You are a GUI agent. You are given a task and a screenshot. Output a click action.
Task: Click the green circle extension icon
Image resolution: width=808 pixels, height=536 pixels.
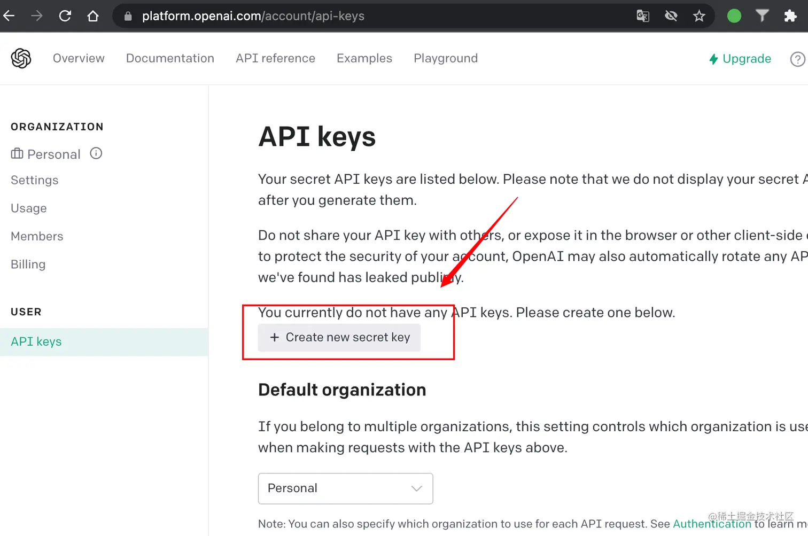[734, 16]
